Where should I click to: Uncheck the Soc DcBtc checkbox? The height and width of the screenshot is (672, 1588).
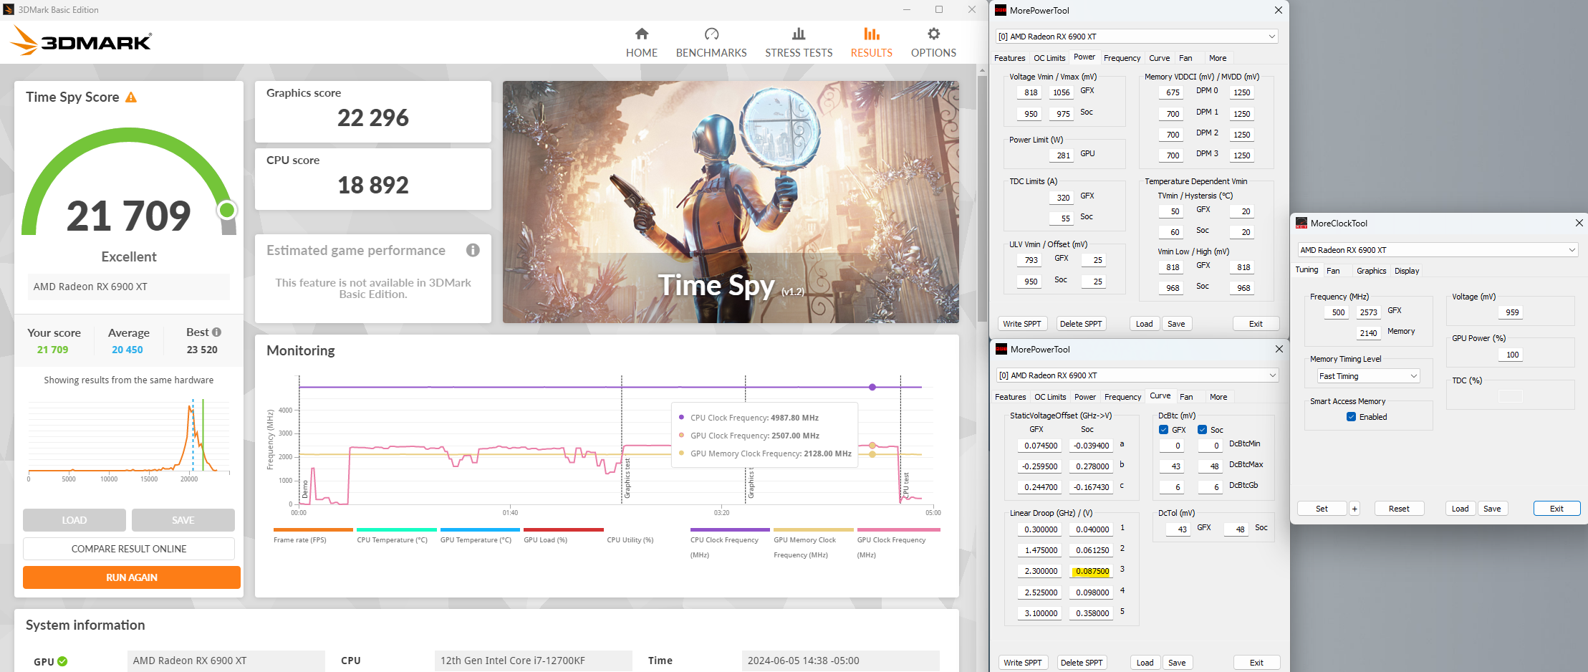[x=1202, y=429]
